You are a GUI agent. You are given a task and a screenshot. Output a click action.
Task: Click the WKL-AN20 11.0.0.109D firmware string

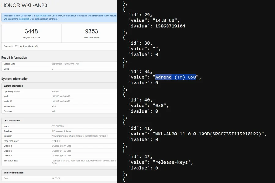tap(208, 134)
